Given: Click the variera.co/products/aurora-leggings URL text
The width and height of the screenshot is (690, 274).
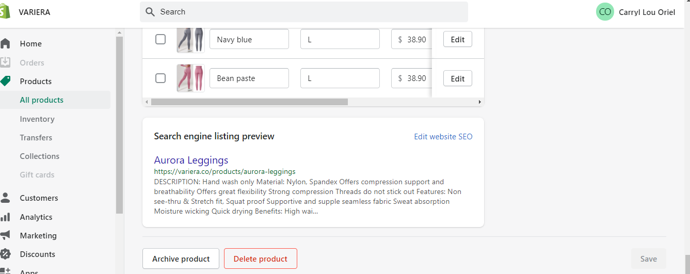Looking at the screenshot, I should (x=224, y=171).
